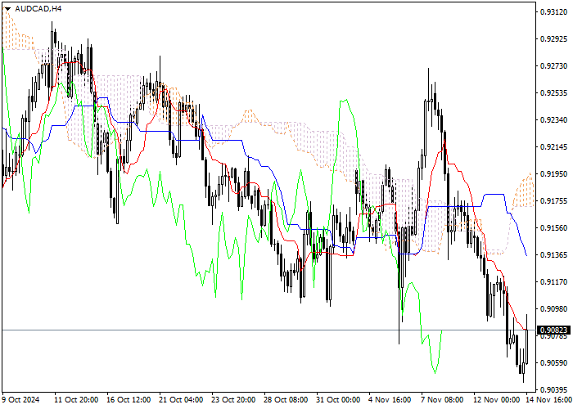573x409 pixels.
Task: Click the 0.92340 price axis label
Action: pos(554,120)
